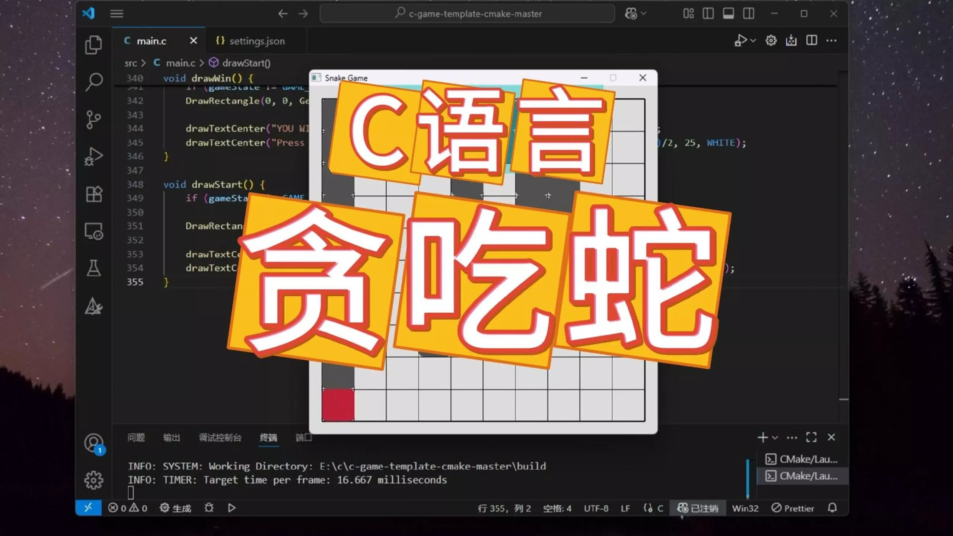
Task: Close the terminal panel
Action: coord(831,437)
